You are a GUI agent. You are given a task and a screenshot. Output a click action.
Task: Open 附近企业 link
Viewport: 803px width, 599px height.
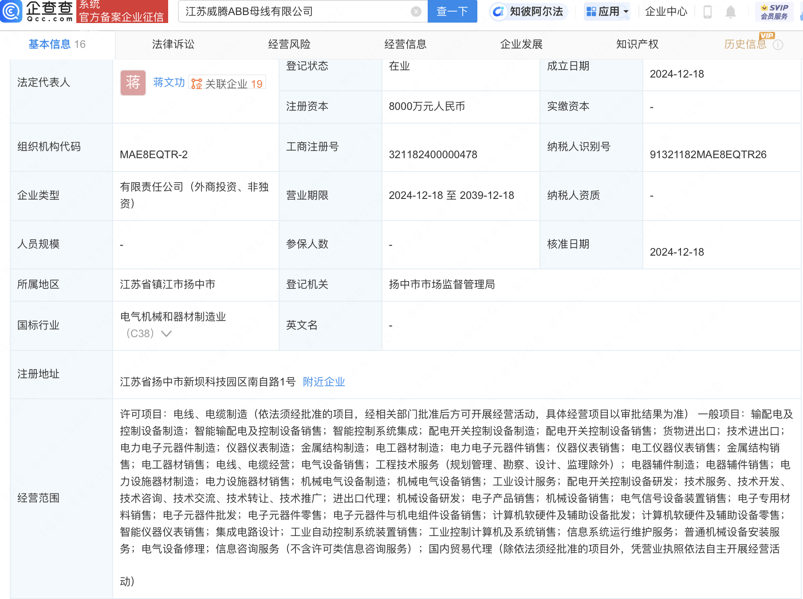click(324, 382)
